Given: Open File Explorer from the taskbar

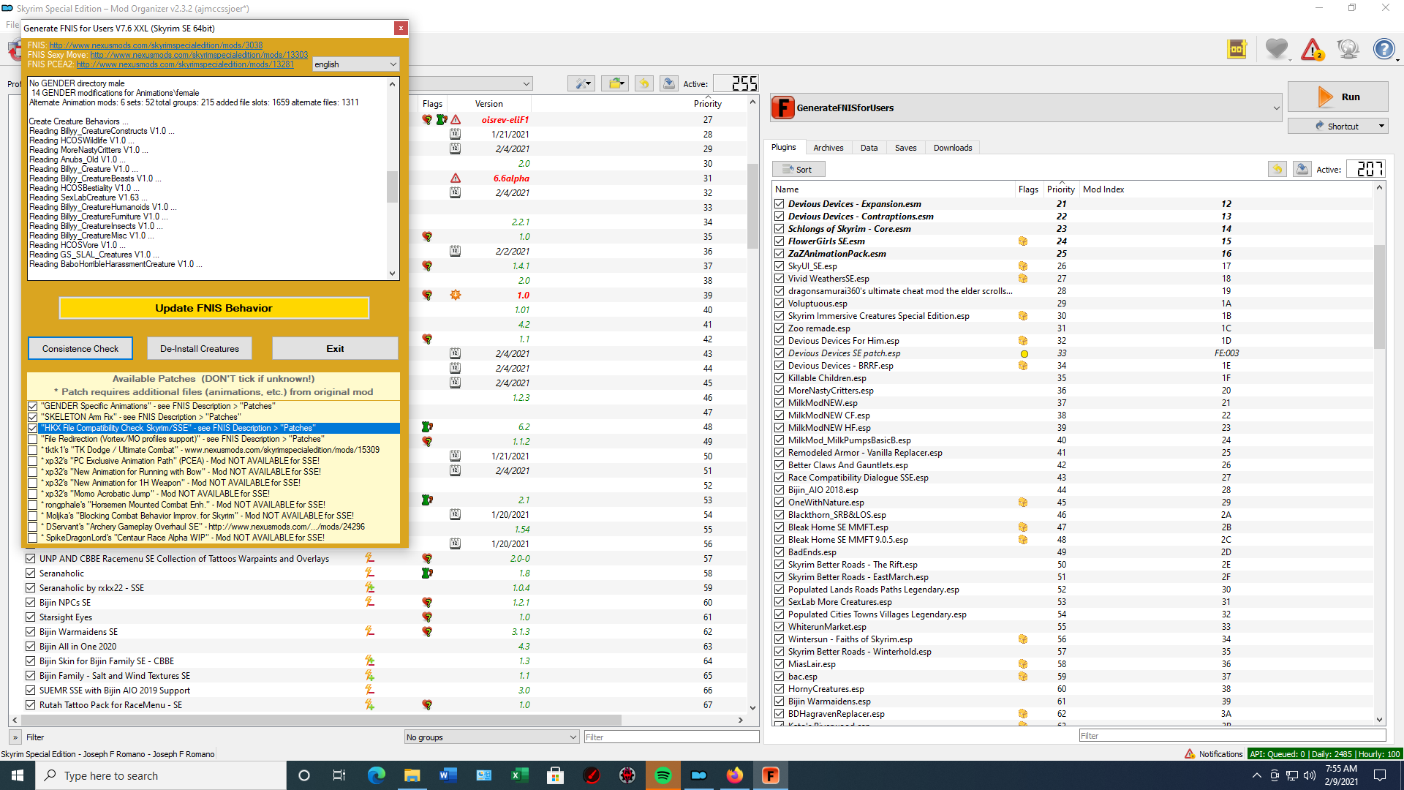Looking at the screenshot, I should tap(412, 775).
